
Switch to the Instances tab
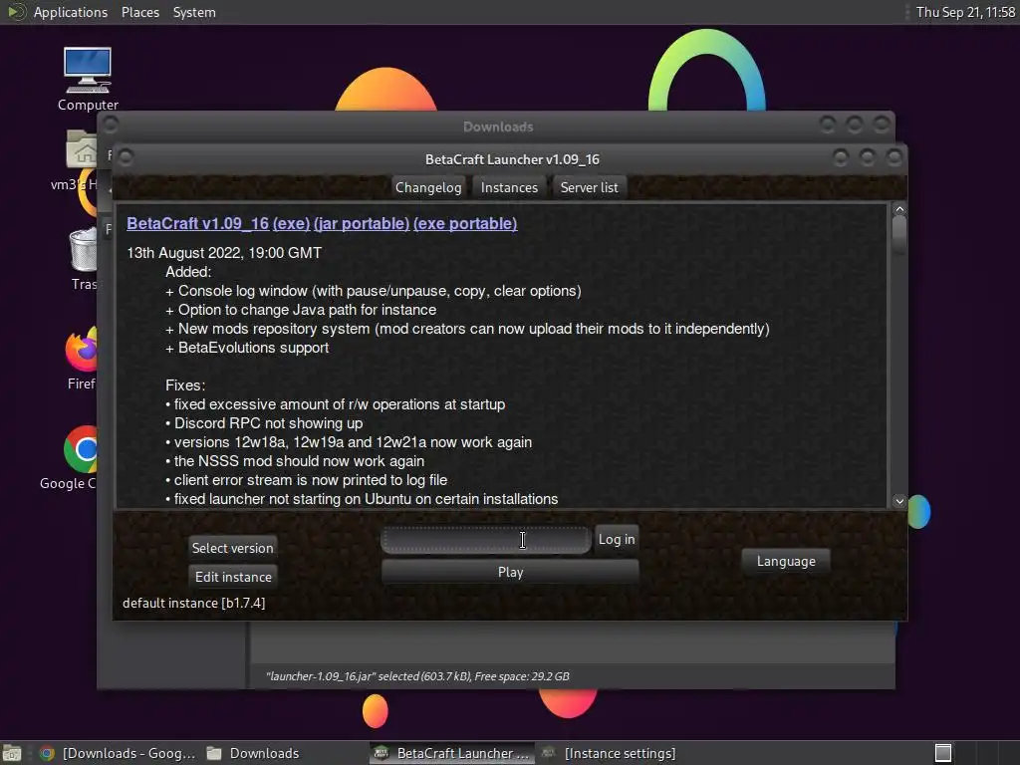pyautogui.click(x=509, y=187)
